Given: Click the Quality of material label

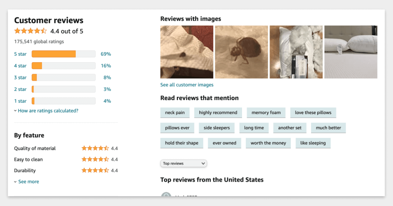Looking at the screenshot, I should [35, 149].
